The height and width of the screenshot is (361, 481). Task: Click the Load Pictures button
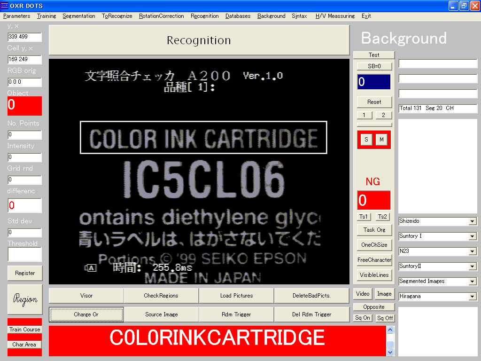[x=237, y=296]
